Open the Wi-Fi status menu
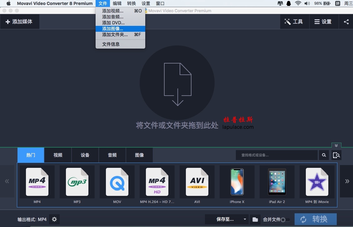The height and width of the screenshot is (227, 353). pos(298,3)
